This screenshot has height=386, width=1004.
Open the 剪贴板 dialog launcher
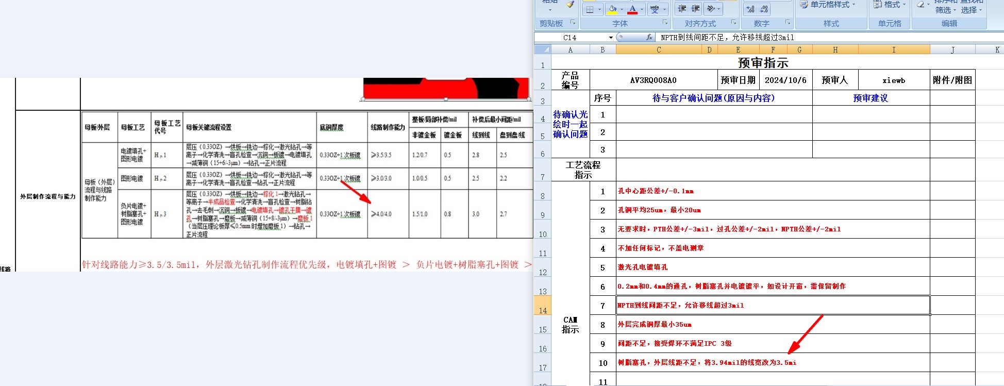[573, 23]
